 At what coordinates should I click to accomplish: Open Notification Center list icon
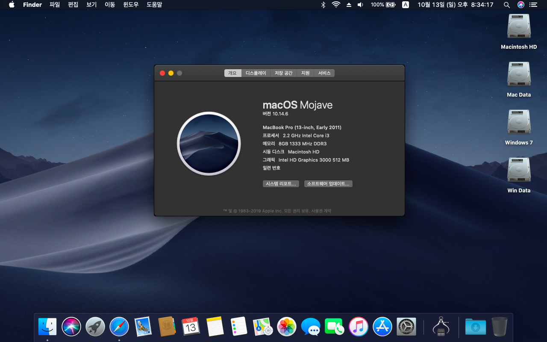click(533, 5)
